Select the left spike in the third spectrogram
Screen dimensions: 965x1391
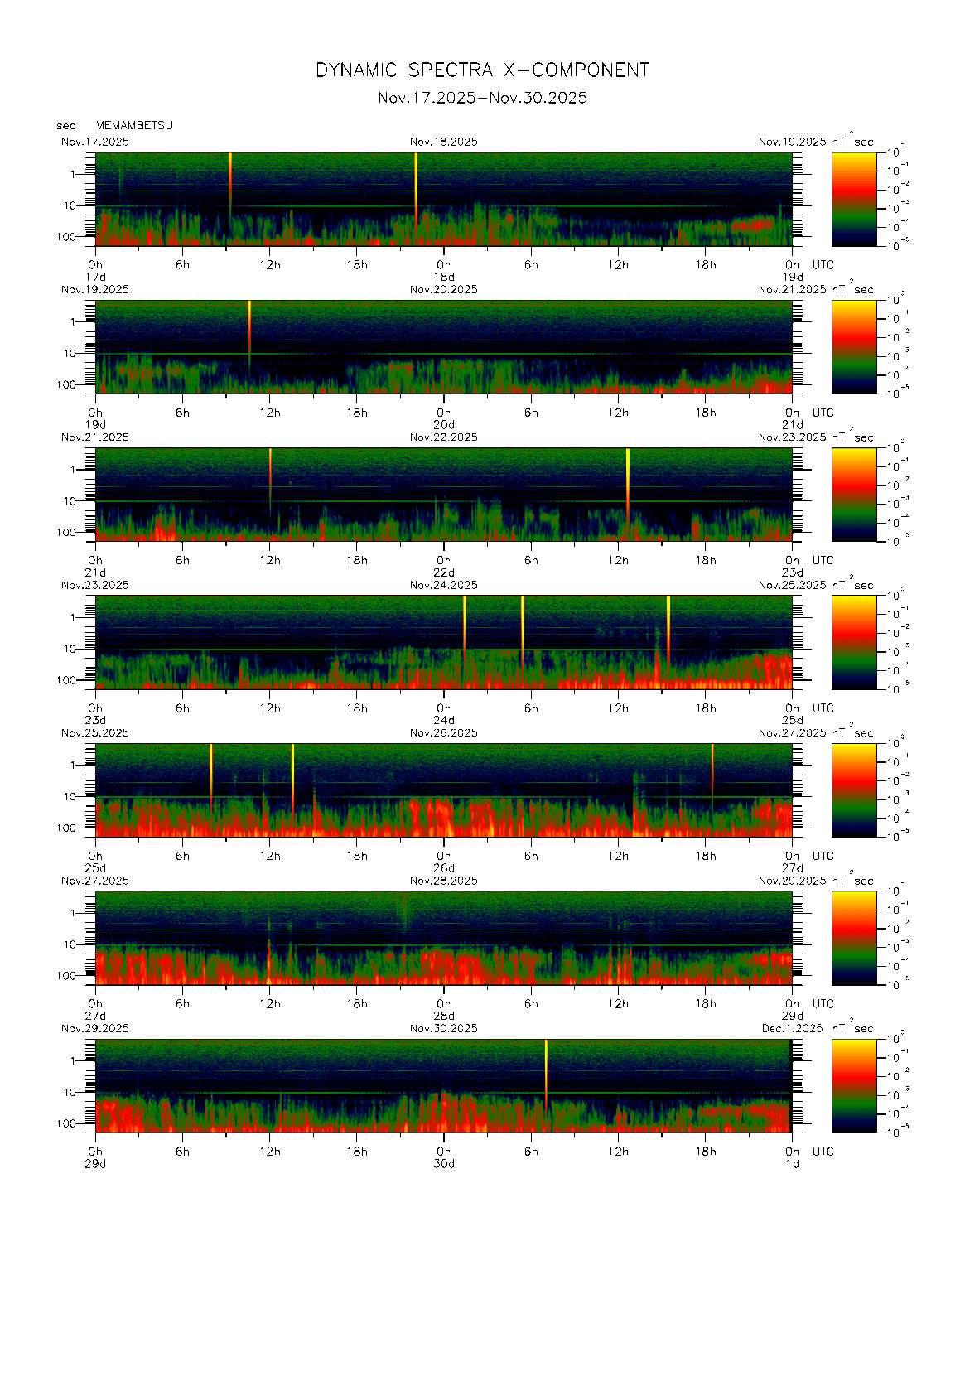pos(270,476)
